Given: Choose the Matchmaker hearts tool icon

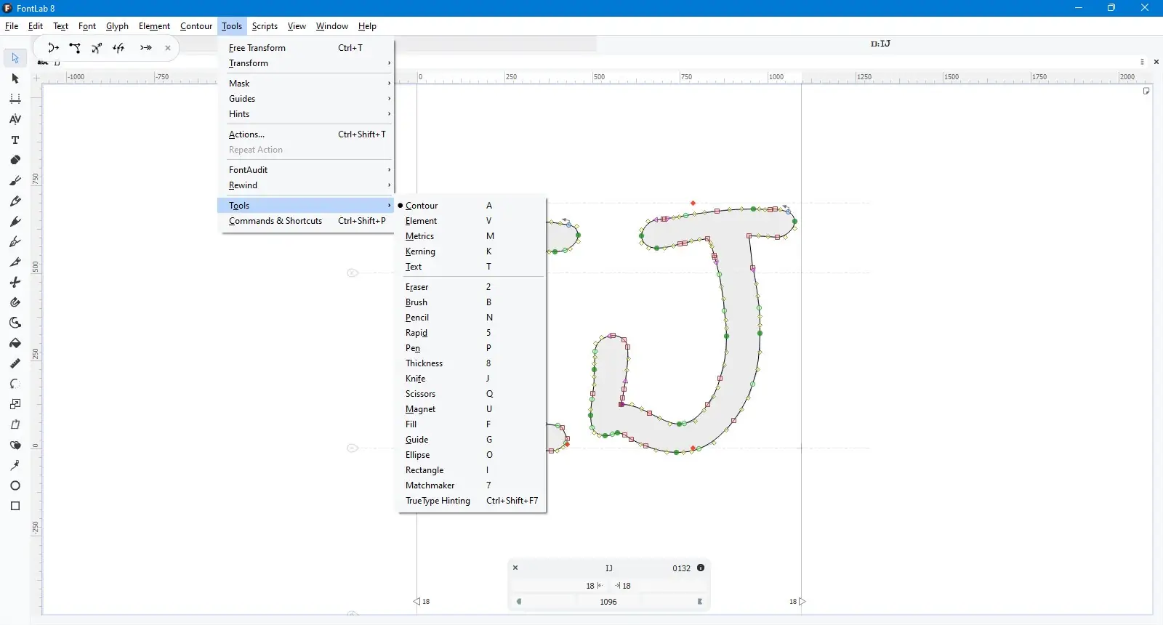Looking at the screenshot, I should (15, 445).
